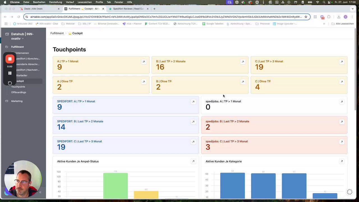359x202 pixels.
Task: Open the Chrome three-dot menu
Action: [x=352, y=17]
